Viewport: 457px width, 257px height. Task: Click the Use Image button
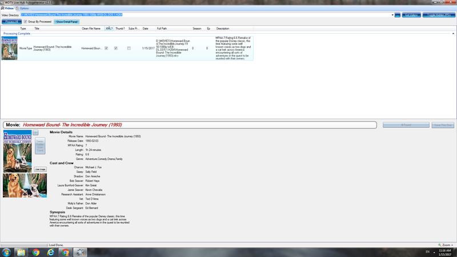pyautogui.click(x=40, y=169)
